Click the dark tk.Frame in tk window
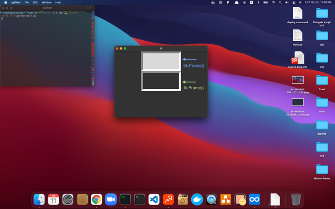 [x=161, y=81]
